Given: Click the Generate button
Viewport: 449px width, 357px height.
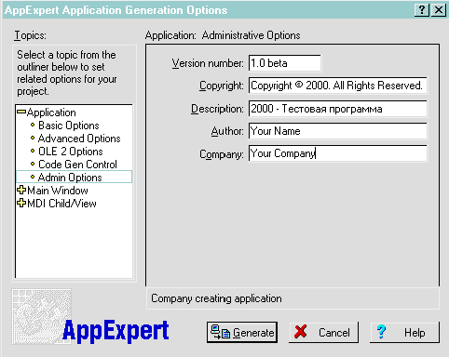Looking at the screenshot, I should pos(242,332).
